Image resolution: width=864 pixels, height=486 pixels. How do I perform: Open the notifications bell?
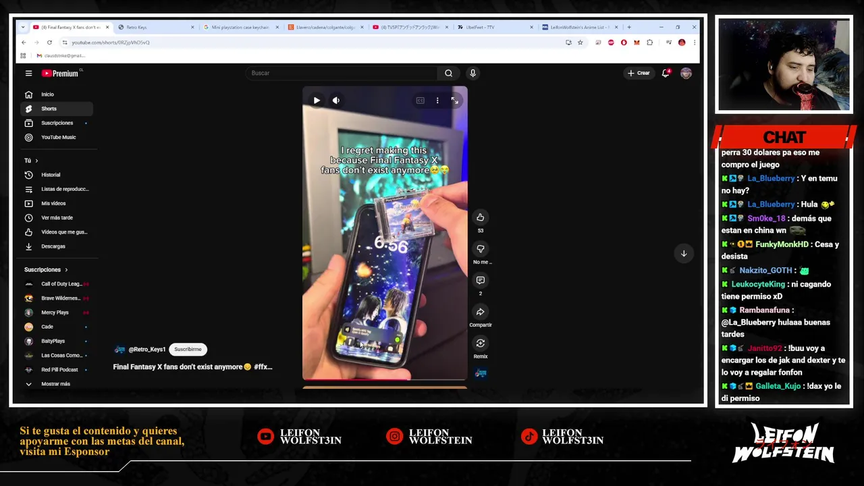point(666,73)
